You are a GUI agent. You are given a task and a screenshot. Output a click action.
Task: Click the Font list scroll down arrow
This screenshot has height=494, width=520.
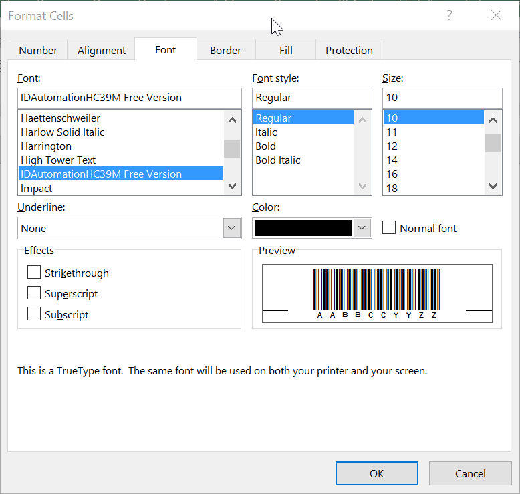(x=232, y=186)
